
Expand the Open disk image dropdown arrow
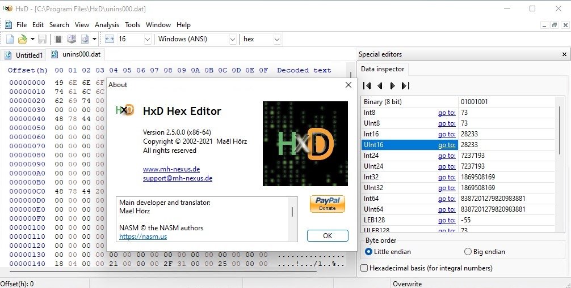click(x=94, y=39)
